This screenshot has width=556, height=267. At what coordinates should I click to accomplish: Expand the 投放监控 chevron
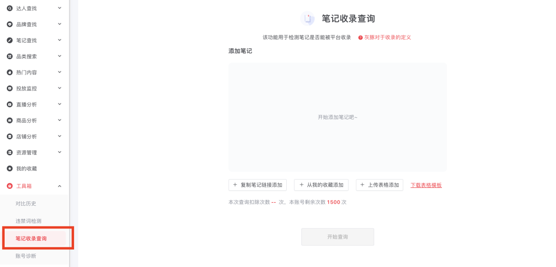coord(60,88)
